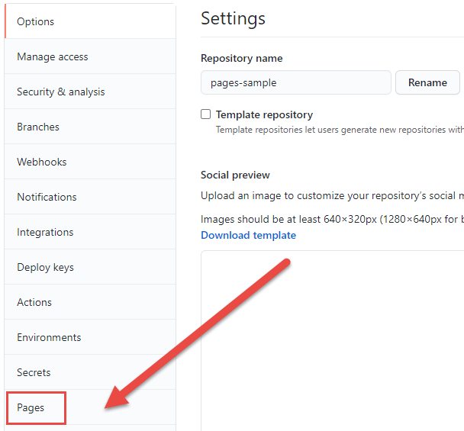Open the Environments settings page
This screenshot has width=464, height=431.
click(90, 337)
